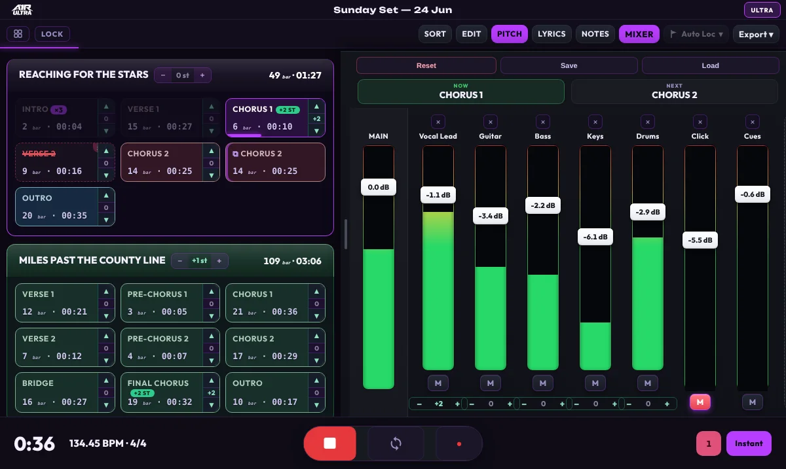Open the Export dropdown menu

tap(756, 34)
